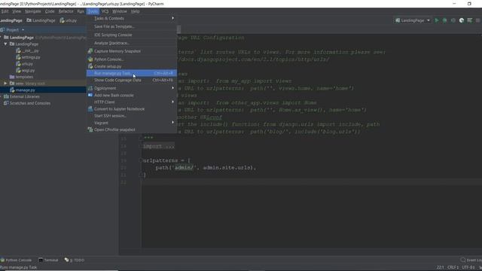This screenshot has height=271, width=482.
Task: Run with coverage icon in toolbar
Action: 453,20
